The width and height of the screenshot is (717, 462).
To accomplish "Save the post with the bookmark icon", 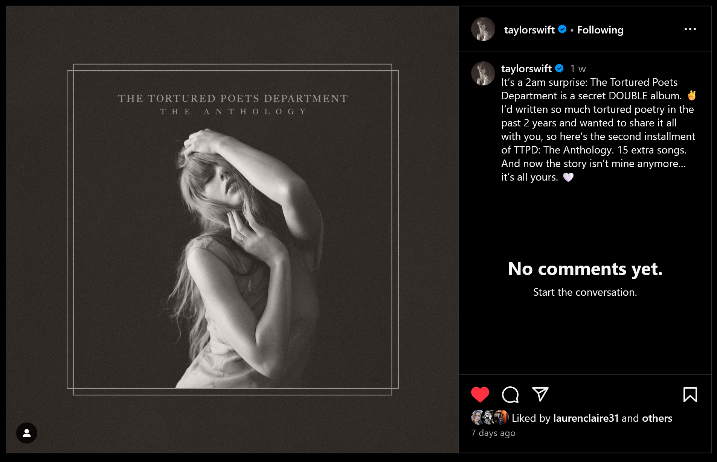I will [x=690, y=395].
